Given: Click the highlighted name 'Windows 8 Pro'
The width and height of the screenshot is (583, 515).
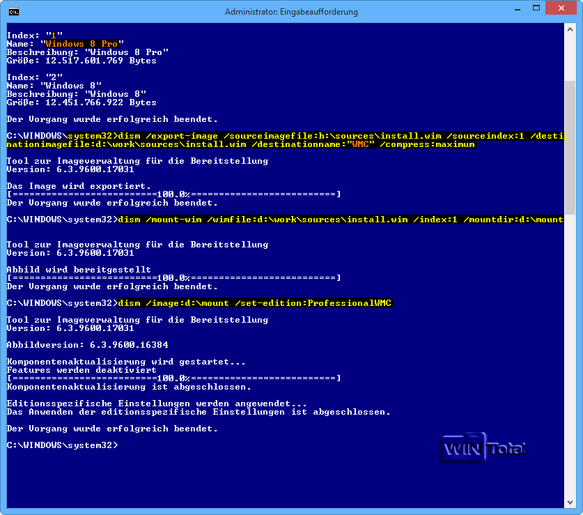Looking at the screenshot, I should tap(81, 44).
